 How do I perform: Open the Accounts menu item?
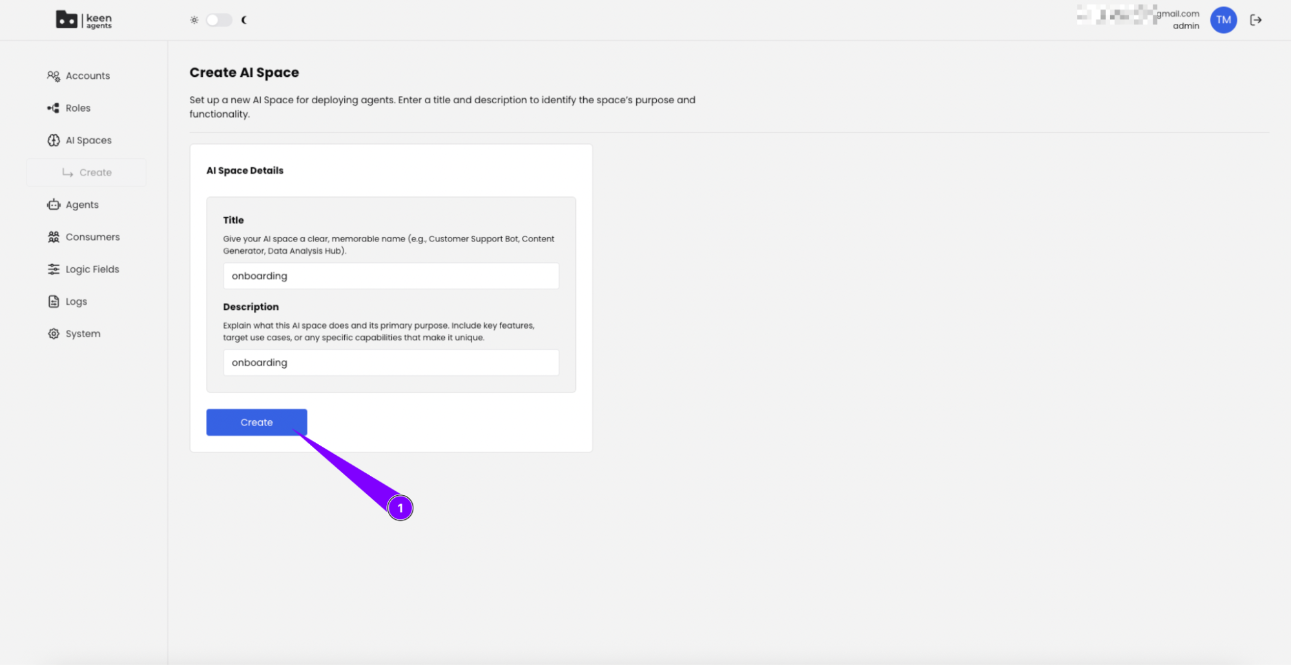[87, 76]
